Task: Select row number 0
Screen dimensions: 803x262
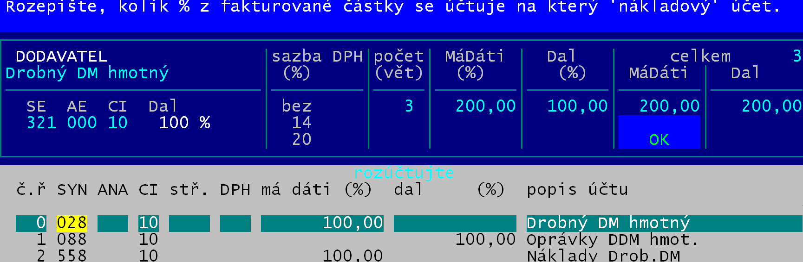Action: point(31,223)
